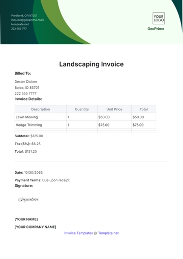Click the Portland, OR 97201 address line
The width and height of the screenshot is (183, 259).
(24, 16)
